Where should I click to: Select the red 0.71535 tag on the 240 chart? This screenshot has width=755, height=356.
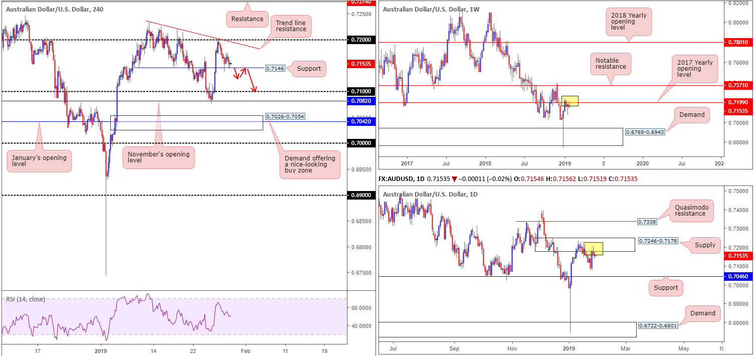[x=361, y=64]
